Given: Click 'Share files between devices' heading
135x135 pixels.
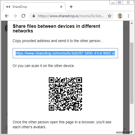Looking at the screenshot, I should (x=56, y=29).
